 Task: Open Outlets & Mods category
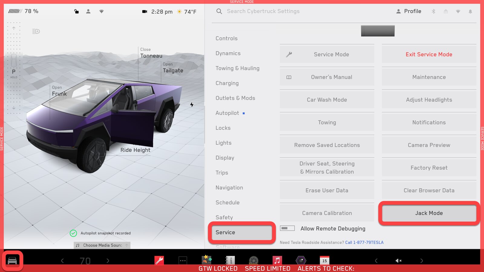pos(235,98)
